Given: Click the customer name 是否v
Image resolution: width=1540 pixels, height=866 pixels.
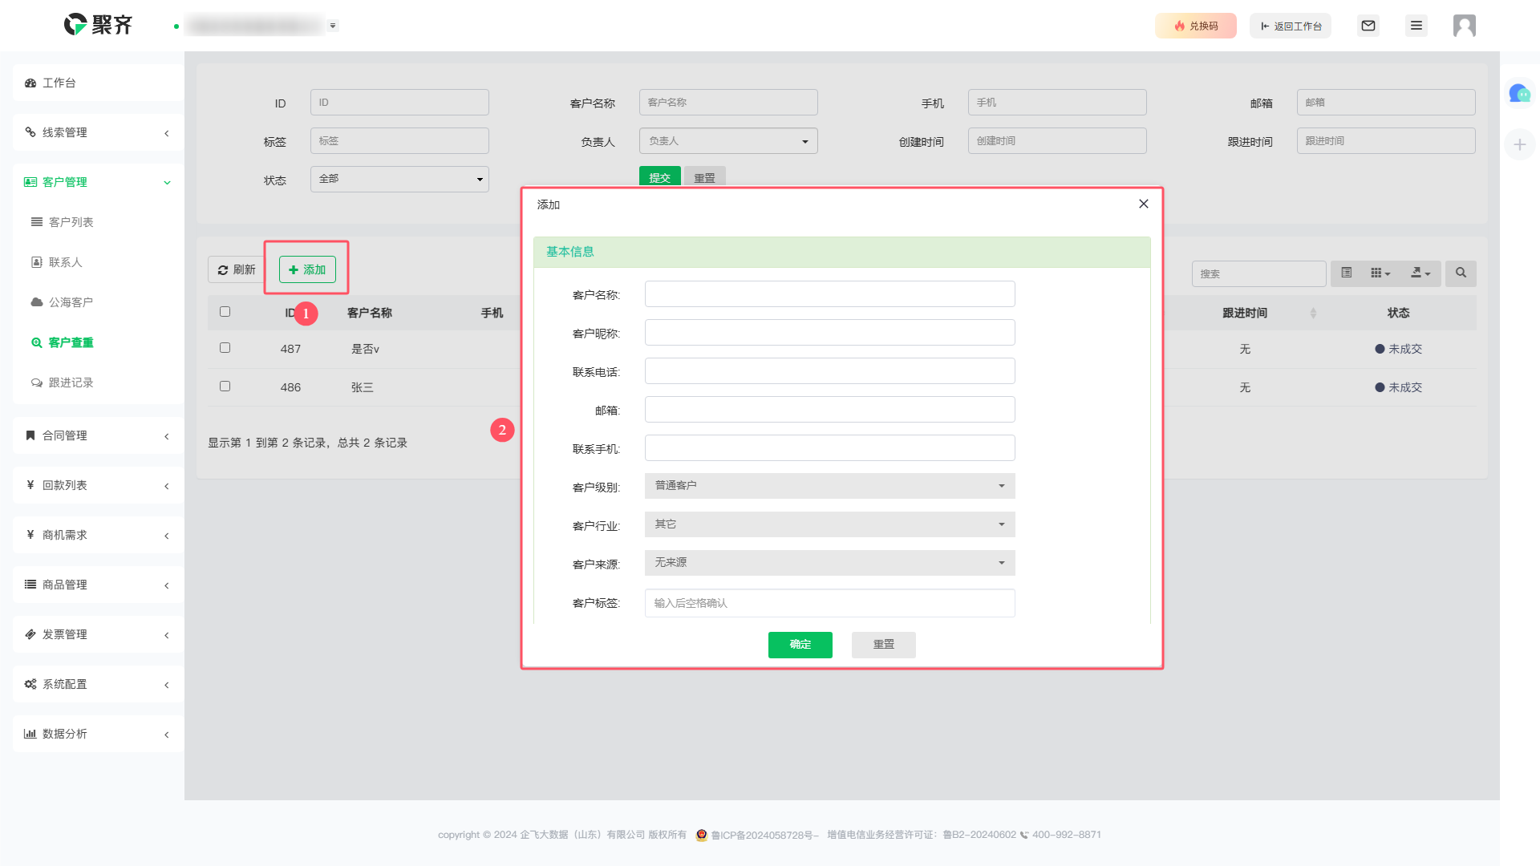Looking at the screenshot, I should point(365,349).
